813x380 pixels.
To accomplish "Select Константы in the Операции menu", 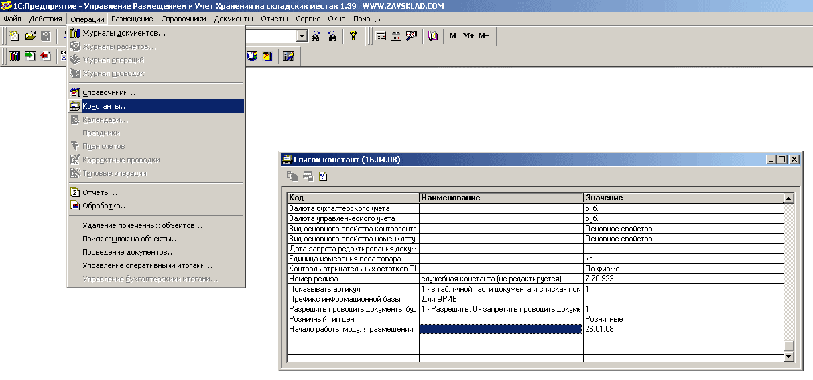I will pos(105,106).
